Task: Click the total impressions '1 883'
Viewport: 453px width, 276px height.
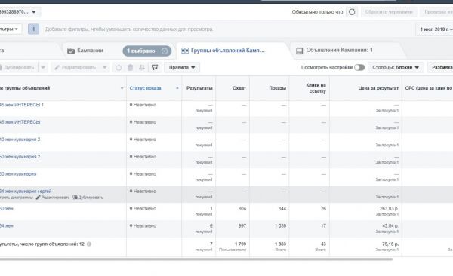Action: tap(280, 244)
